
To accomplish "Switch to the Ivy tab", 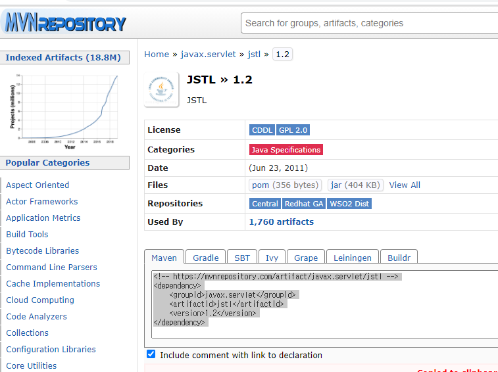I will [272, 258].
